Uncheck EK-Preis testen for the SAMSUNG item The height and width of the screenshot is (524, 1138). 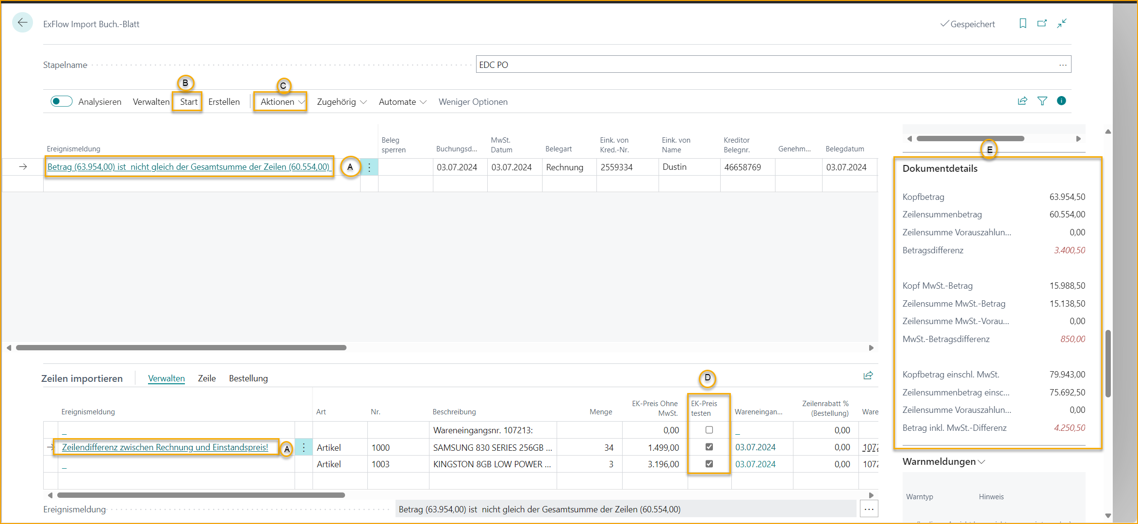point(709,447)
